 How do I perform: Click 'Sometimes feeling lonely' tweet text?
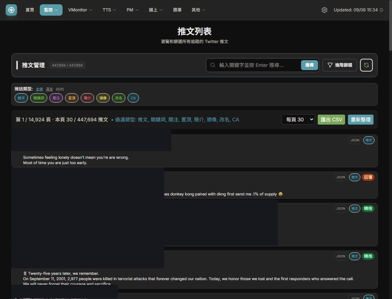click(x=76, y=160)
